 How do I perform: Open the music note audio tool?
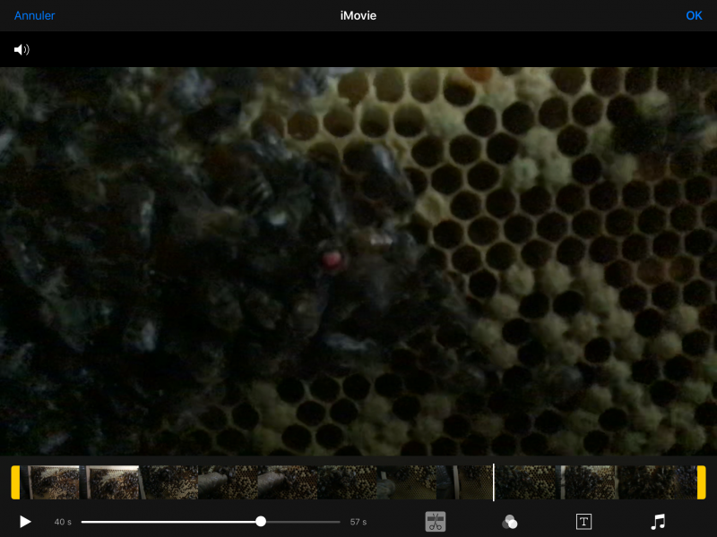pos(658,522)
